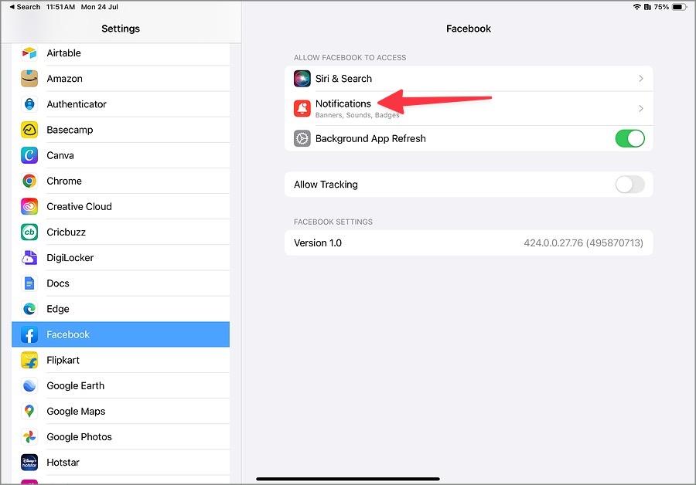Open Amazon settings row
This screenshot has height=485, width=696.
click(x=121, y=79)
